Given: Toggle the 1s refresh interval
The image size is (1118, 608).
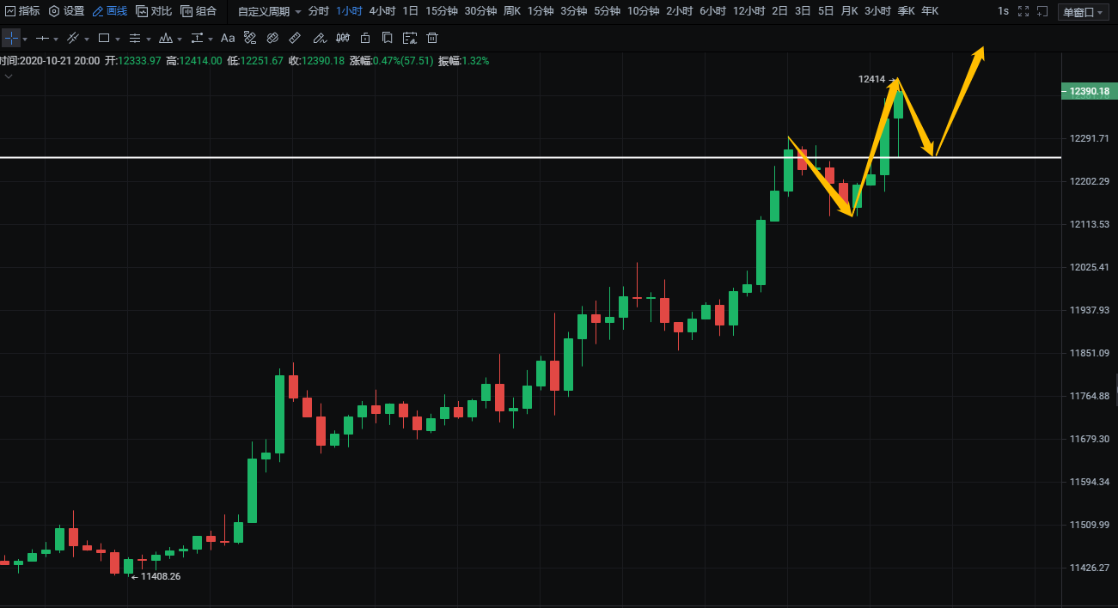Looking at the screenshot, I should (x=1003, y=11).
